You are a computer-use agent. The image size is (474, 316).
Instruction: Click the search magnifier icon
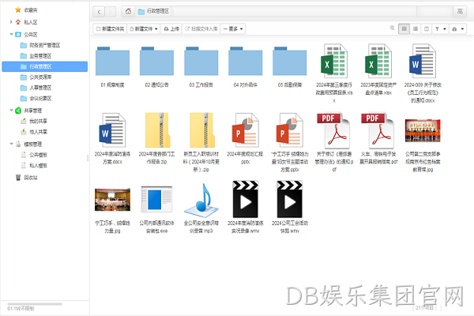(393, 28)
